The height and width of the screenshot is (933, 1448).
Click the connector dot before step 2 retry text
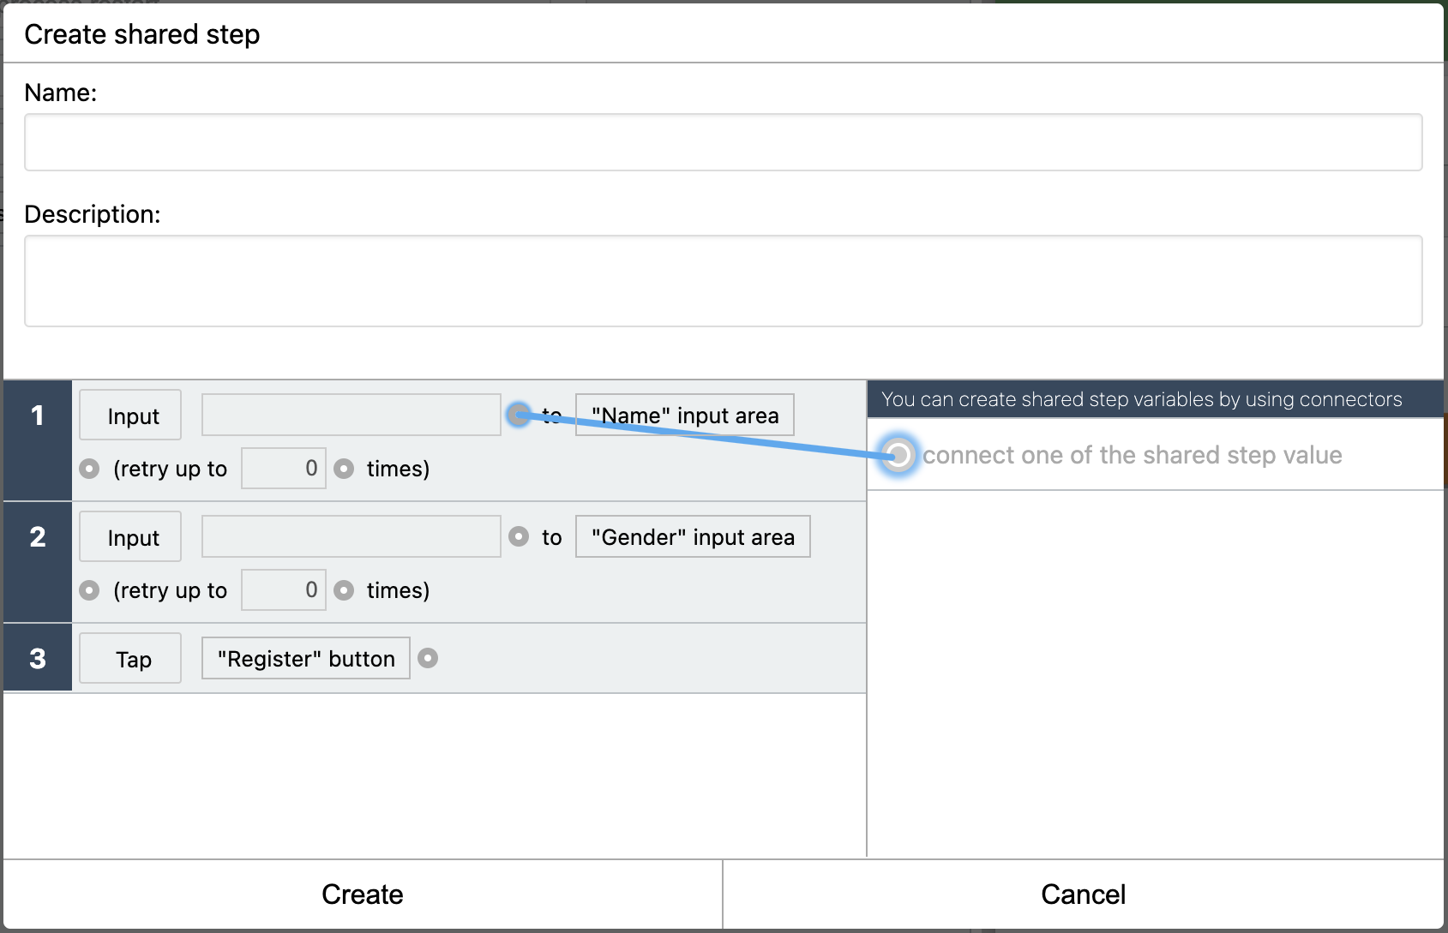click(89, 590)
